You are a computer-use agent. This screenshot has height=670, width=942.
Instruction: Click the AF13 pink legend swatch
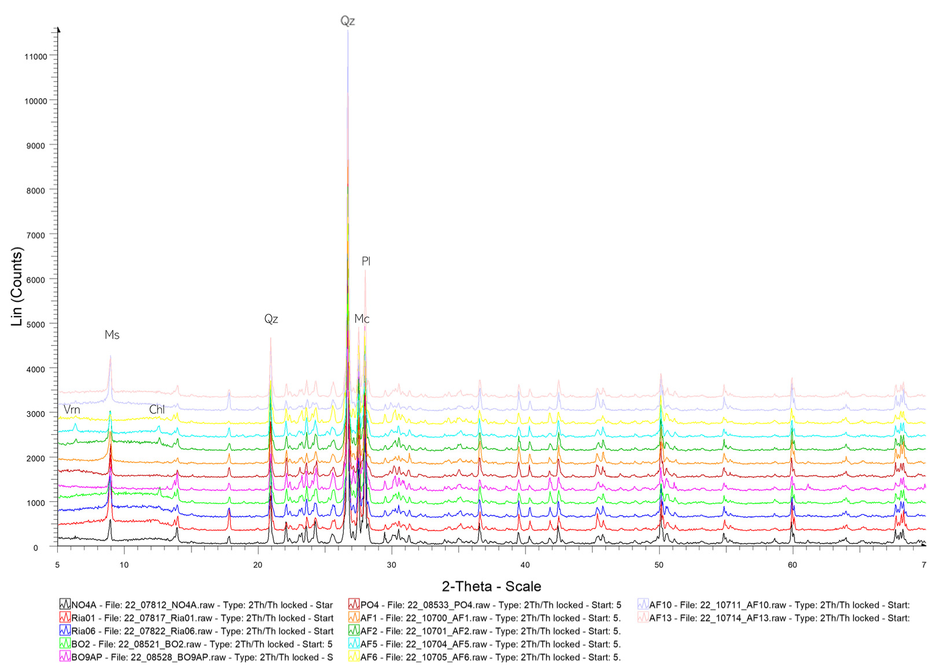click(x=642, y=618)
